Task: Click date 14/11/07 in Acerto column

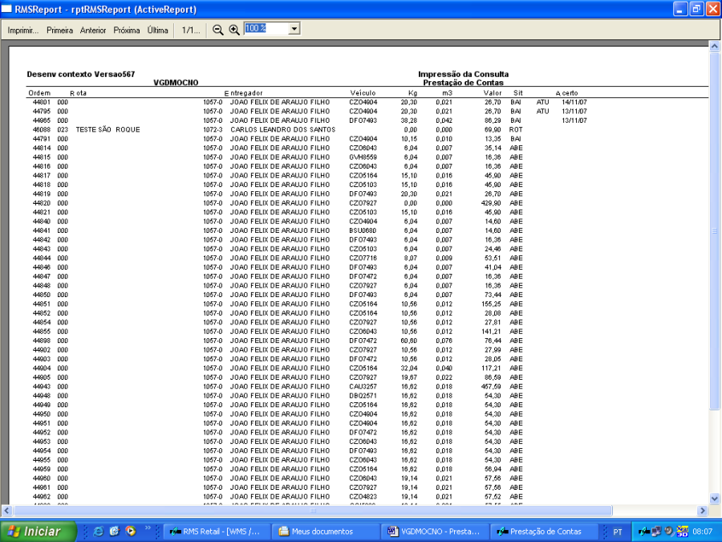Action: 574,102
